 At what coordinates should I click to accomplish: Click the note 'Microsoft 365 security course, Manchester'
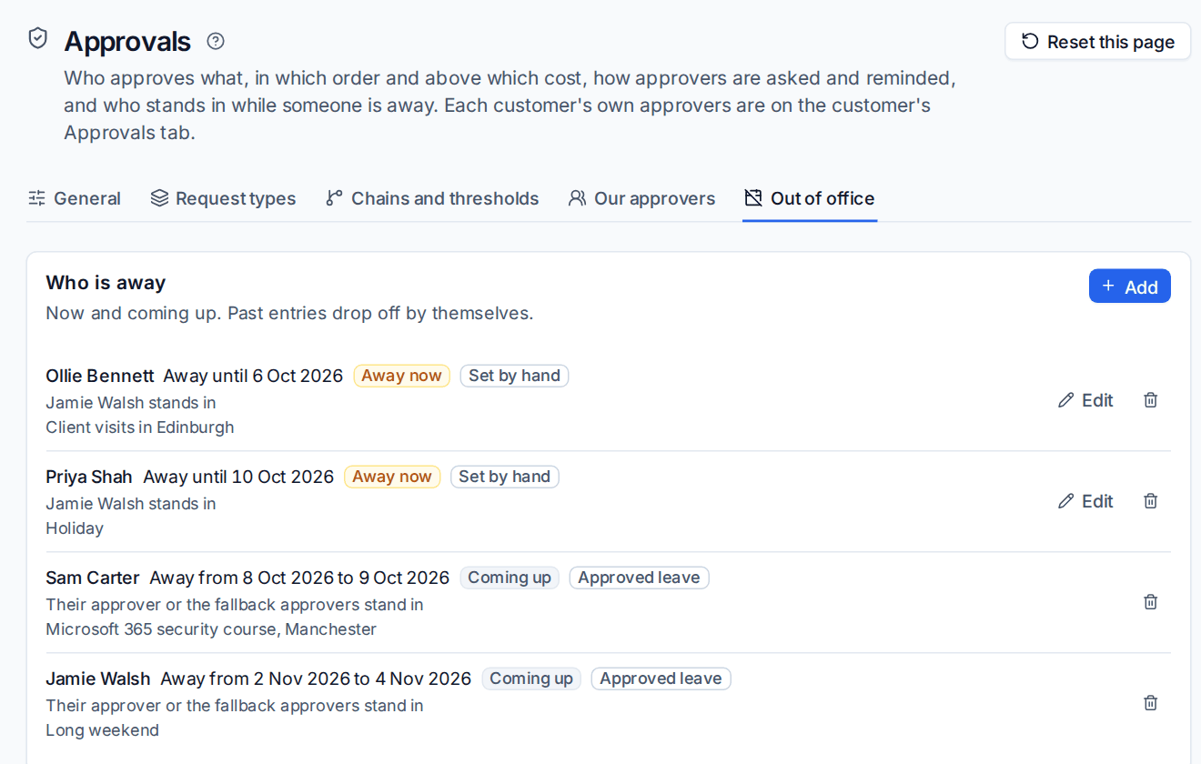[x=211, y=629]
